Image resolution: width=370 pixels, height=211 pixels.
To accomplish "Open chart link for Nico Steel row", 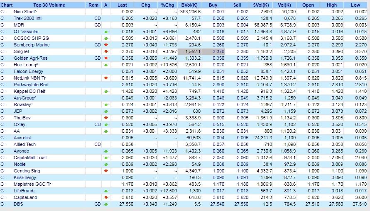I will tap(2, 12).
